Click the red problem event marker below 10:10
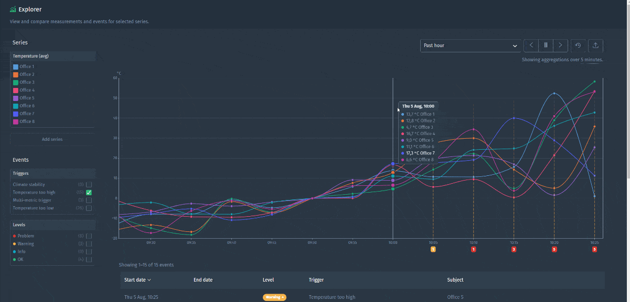Viewport: 630px width, 302px height. pyautogui.click(x=474, y=249)
